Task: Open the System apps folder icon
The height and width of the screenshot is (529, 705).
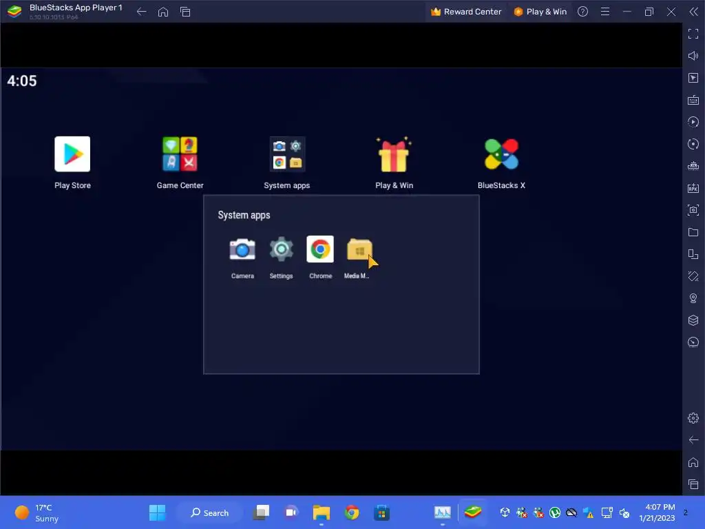Action: 287,154
